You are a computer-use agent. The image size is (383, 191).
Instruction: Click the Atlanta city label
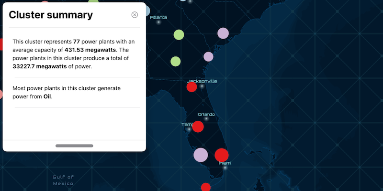click(x=158, y=18)
